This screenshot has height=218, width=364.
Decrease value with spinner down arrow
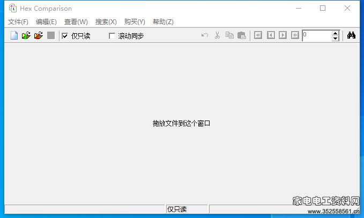pyautogui.click(x=335, y=39)
